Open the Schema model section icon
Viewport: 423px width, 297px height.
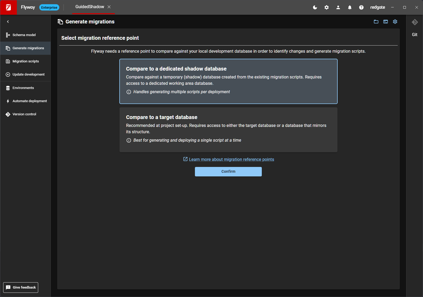(x=8, y=35)
